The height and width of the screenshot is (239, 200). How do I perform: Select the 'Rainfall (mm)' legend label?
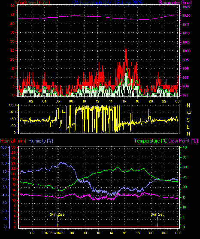pyautogui.click(x=13, y=141)
